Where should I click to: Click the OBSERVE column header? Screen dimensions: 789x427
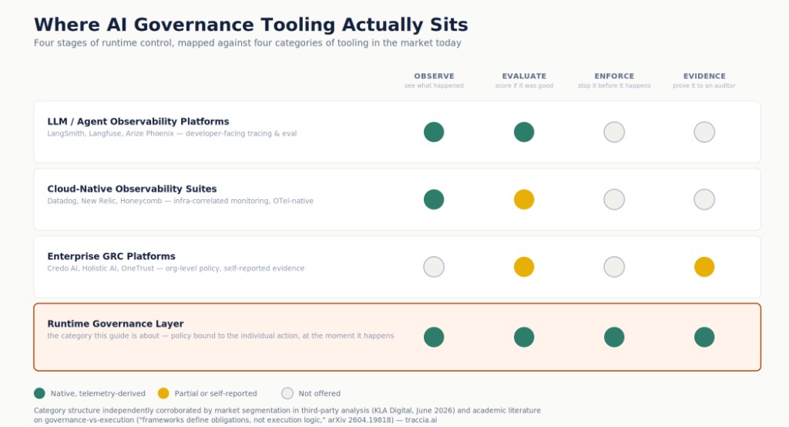(434, 76)
